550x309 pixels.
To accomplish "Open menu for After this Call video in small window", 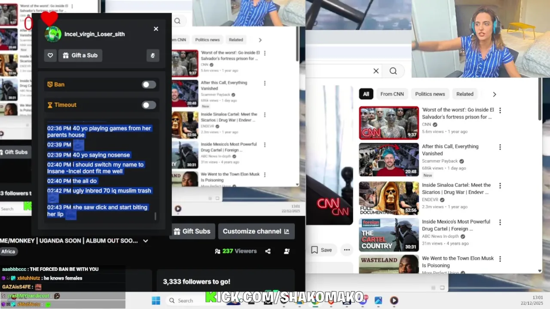I will (x=265, y=83).
